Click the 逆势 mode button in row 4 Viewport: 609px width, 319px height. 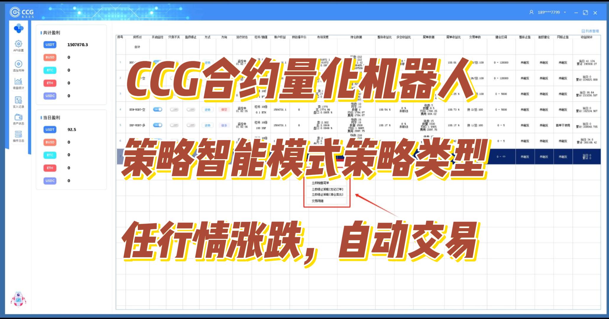point(208,110)
